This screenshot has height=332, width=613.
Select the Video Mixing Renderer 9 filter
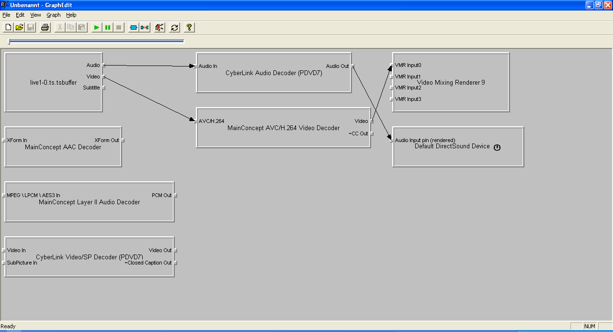[x=451, y=82]
